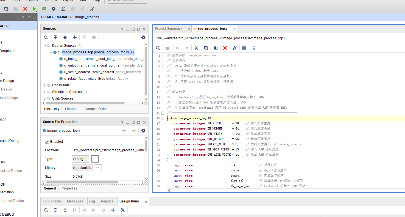Toggle line comment icon in editor toolbar
Viewport: 405px width, 217px height.
pyautogui.click(x=235, y=48)
